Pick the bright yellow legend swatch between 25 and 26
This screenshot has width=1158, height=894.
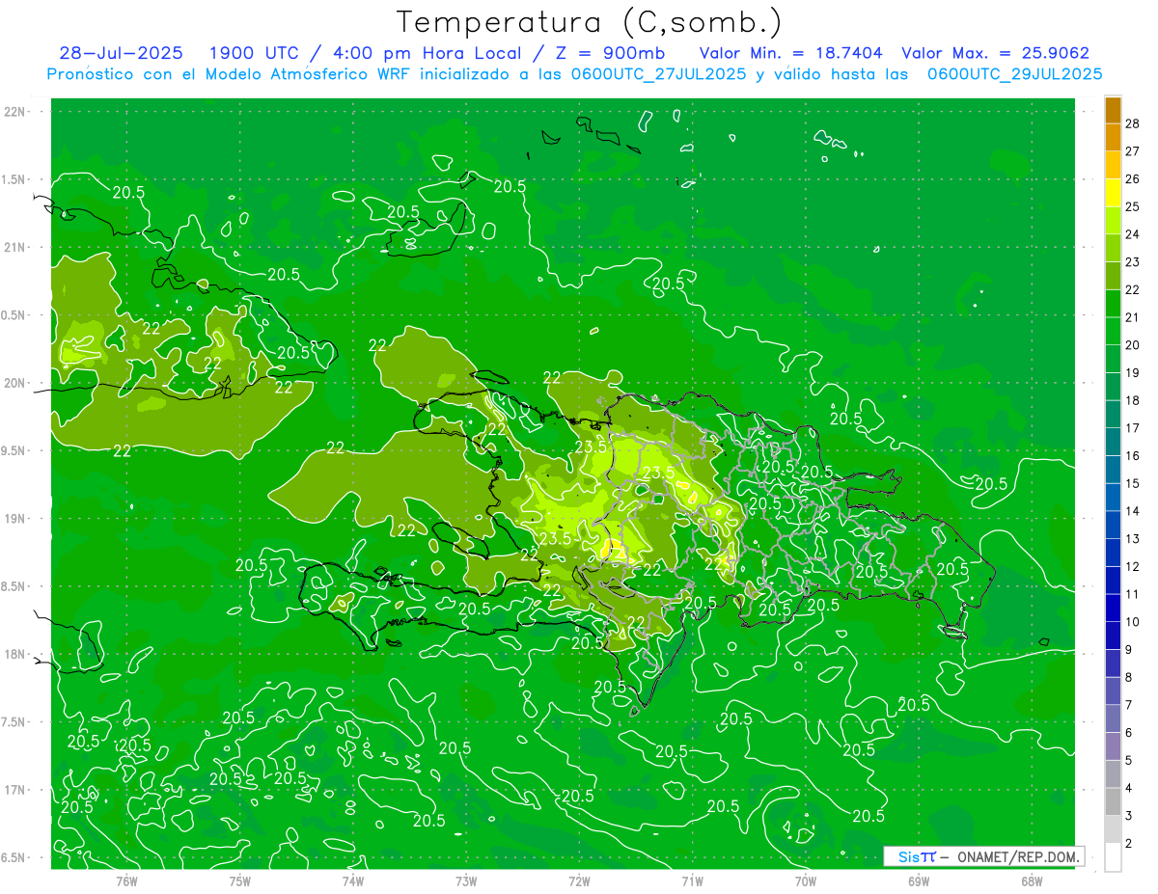tap(1113, 193)
